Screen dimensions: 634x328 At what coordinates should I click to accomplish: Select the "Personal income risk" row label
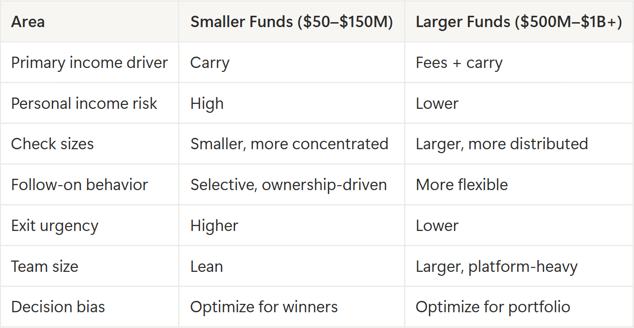pos(84,103)
